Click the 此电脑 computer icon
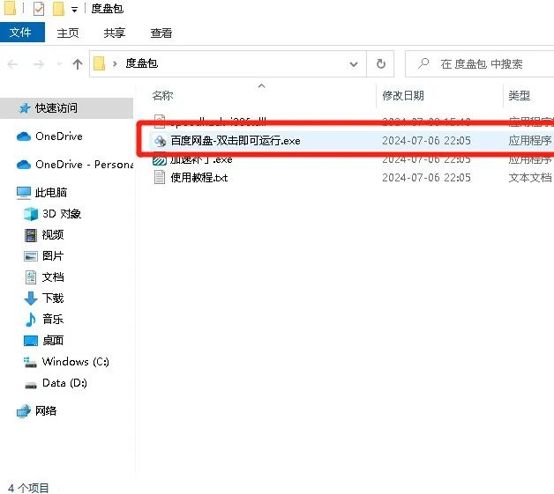 [24, 193]
